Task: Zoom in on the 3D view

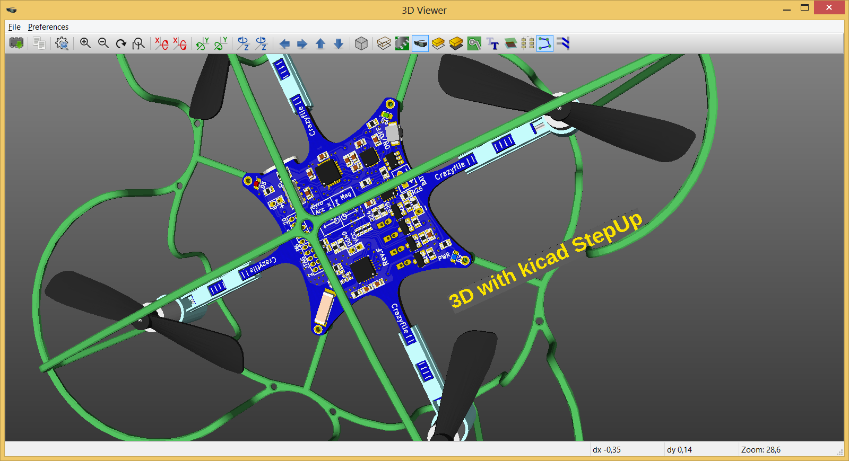Action: pos(85,43)
